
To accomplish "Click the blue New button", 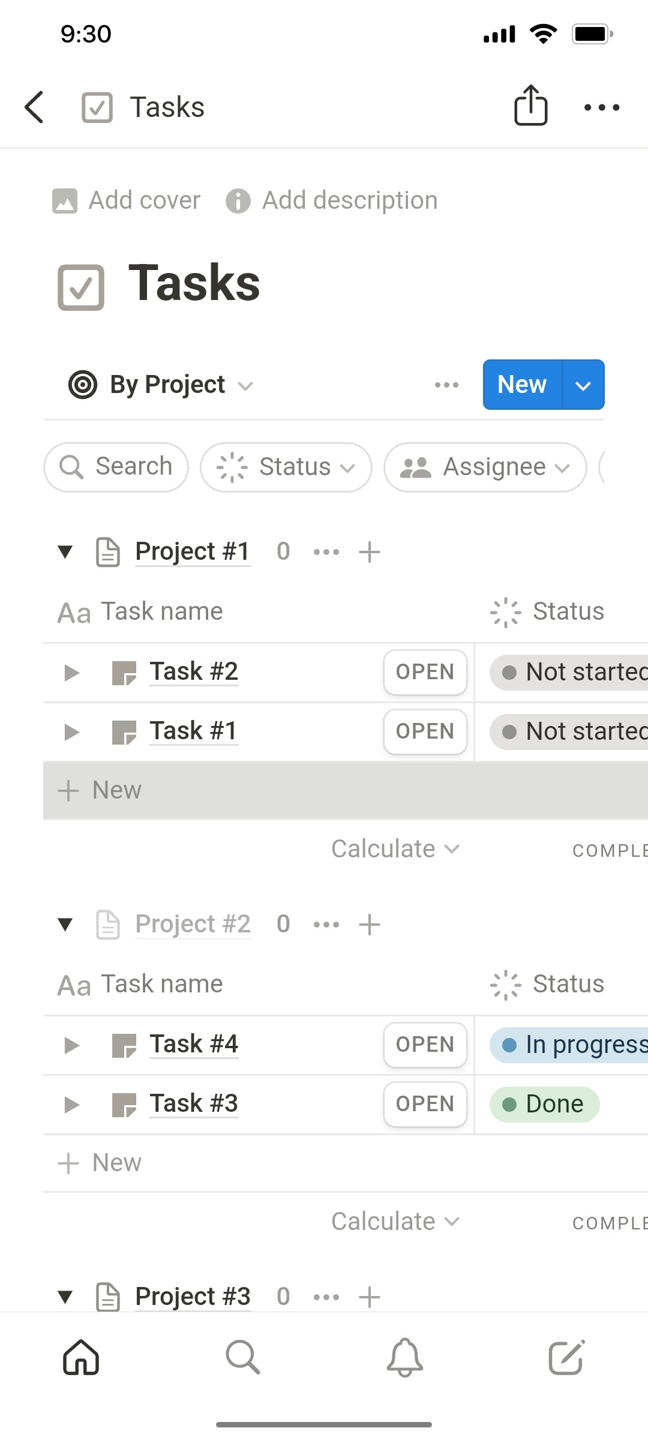I will [x=523, y=385].
